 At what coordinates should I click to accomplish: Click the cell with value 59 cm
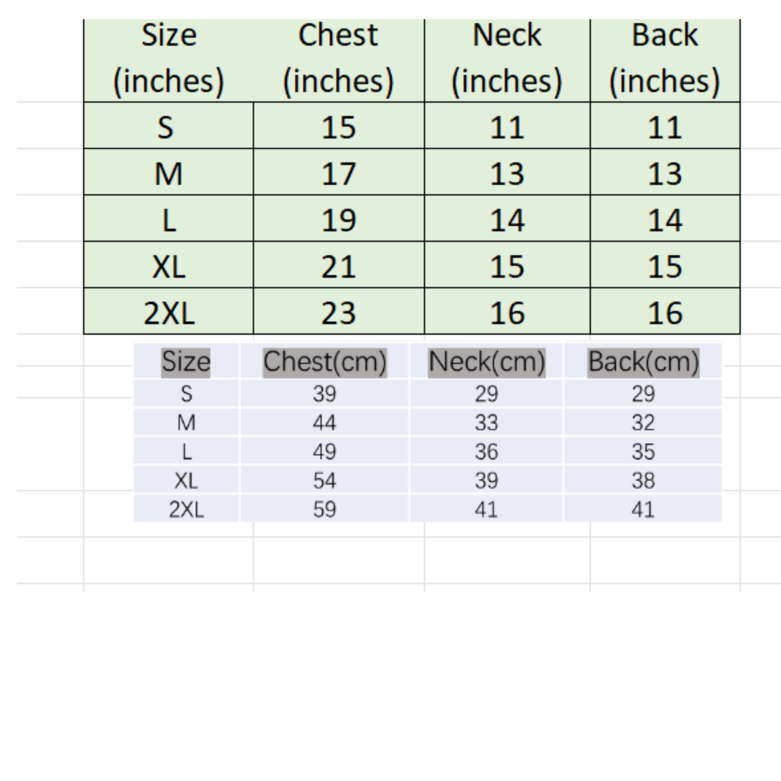[324, 509]
